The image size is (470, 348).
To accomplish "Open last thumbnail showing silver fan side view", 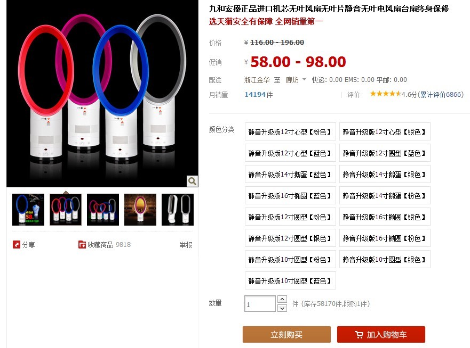I will 178,210.
